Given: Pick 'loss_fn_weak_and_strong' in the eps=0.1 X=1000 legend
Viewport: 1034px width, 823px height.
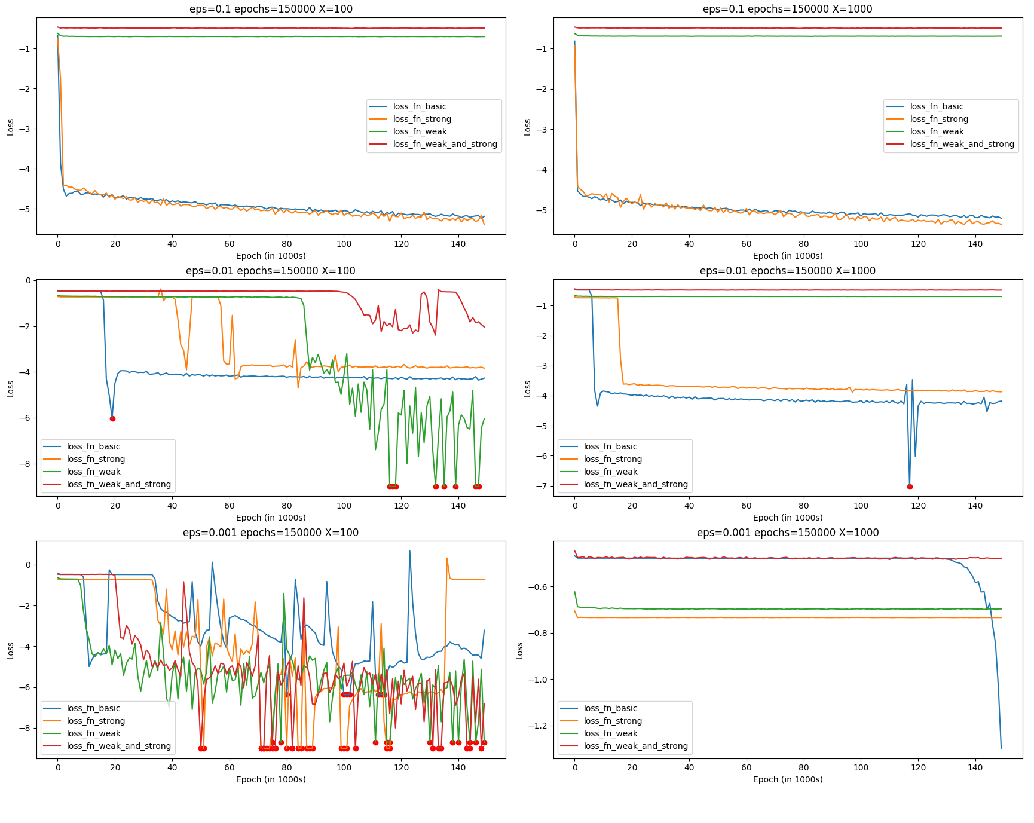Looking at the screenshot, I should (962, 144).
